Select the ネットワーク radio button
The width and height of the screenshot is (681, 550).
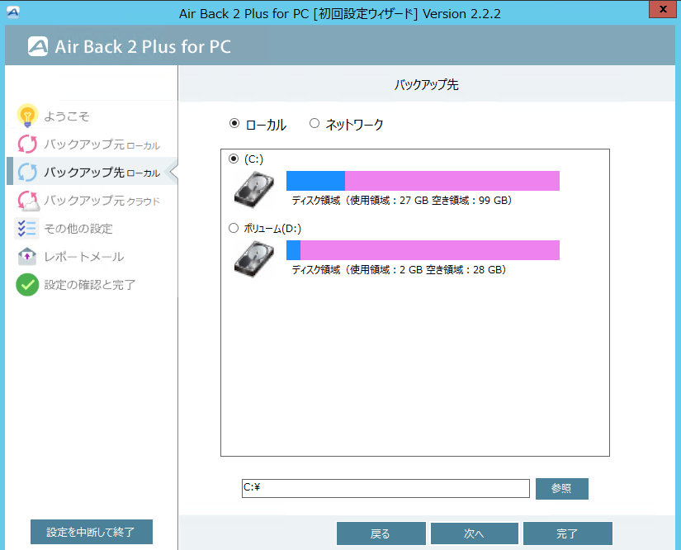tap(314, 124)
